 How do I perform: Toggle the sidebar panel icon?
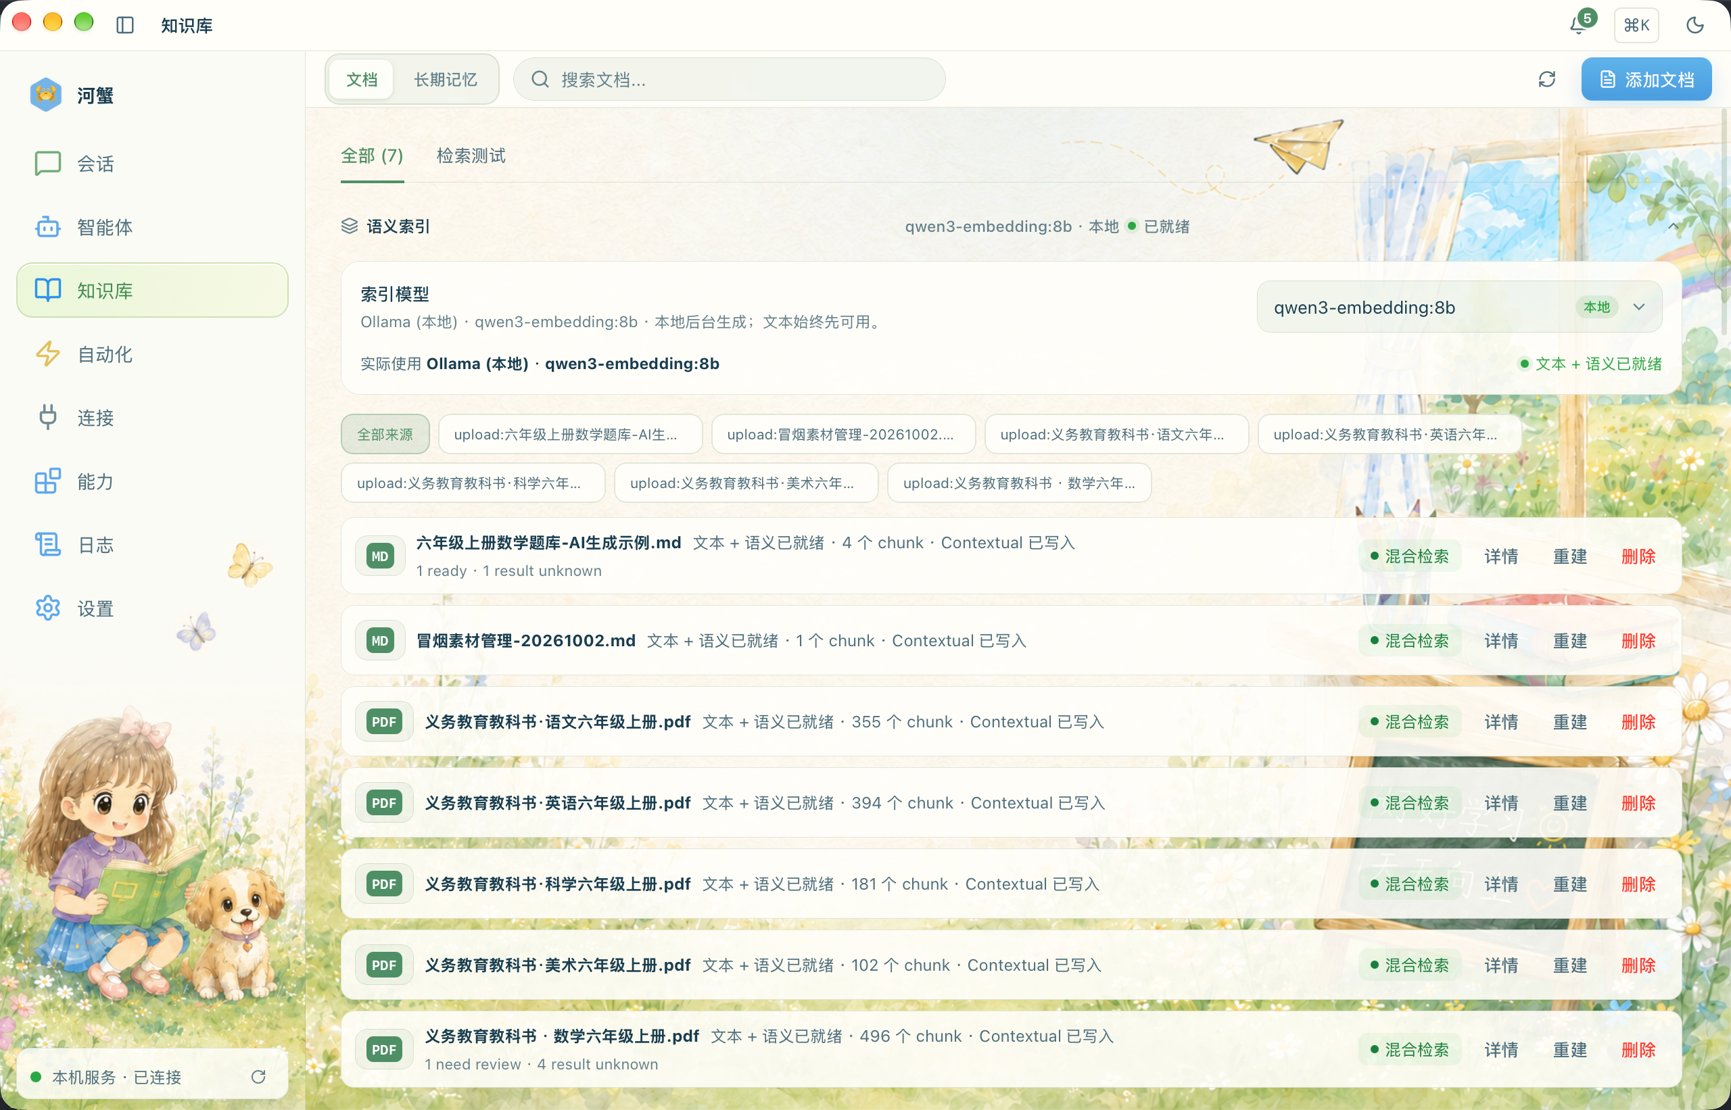pos(124,25)
